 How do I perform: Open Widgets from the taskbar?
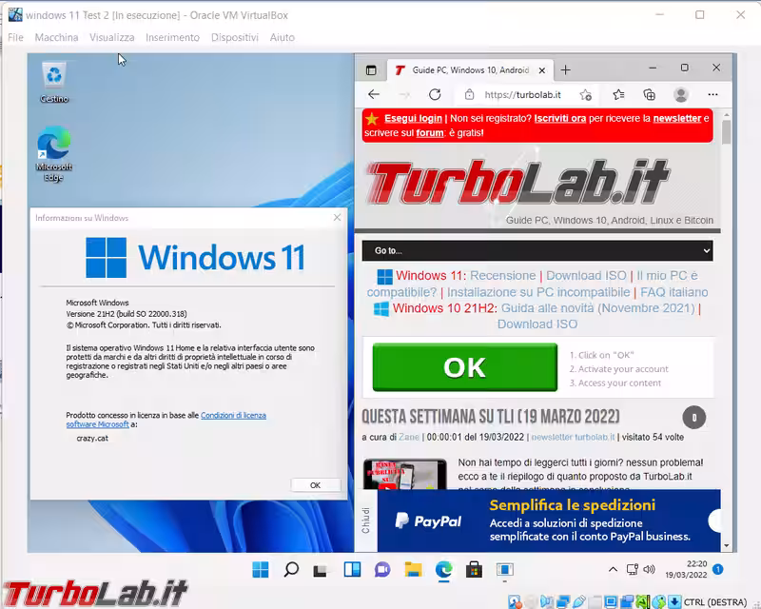click(352, 570)
